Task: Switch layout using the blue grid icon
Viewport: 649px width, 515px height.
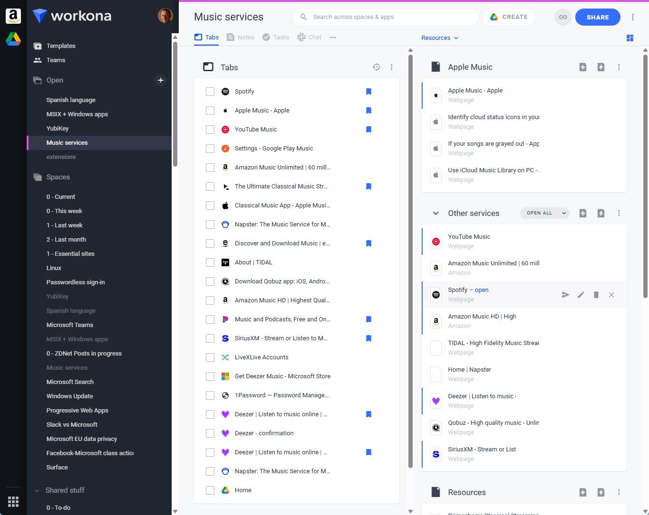Action: (x=630, y=38)
